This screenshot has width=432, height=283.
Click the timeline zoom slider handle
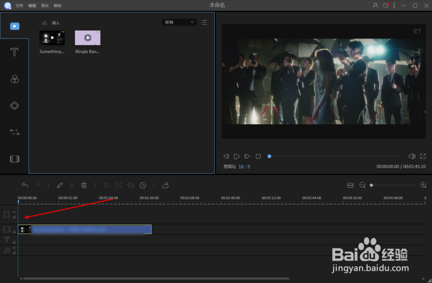(x=372, y=185)
